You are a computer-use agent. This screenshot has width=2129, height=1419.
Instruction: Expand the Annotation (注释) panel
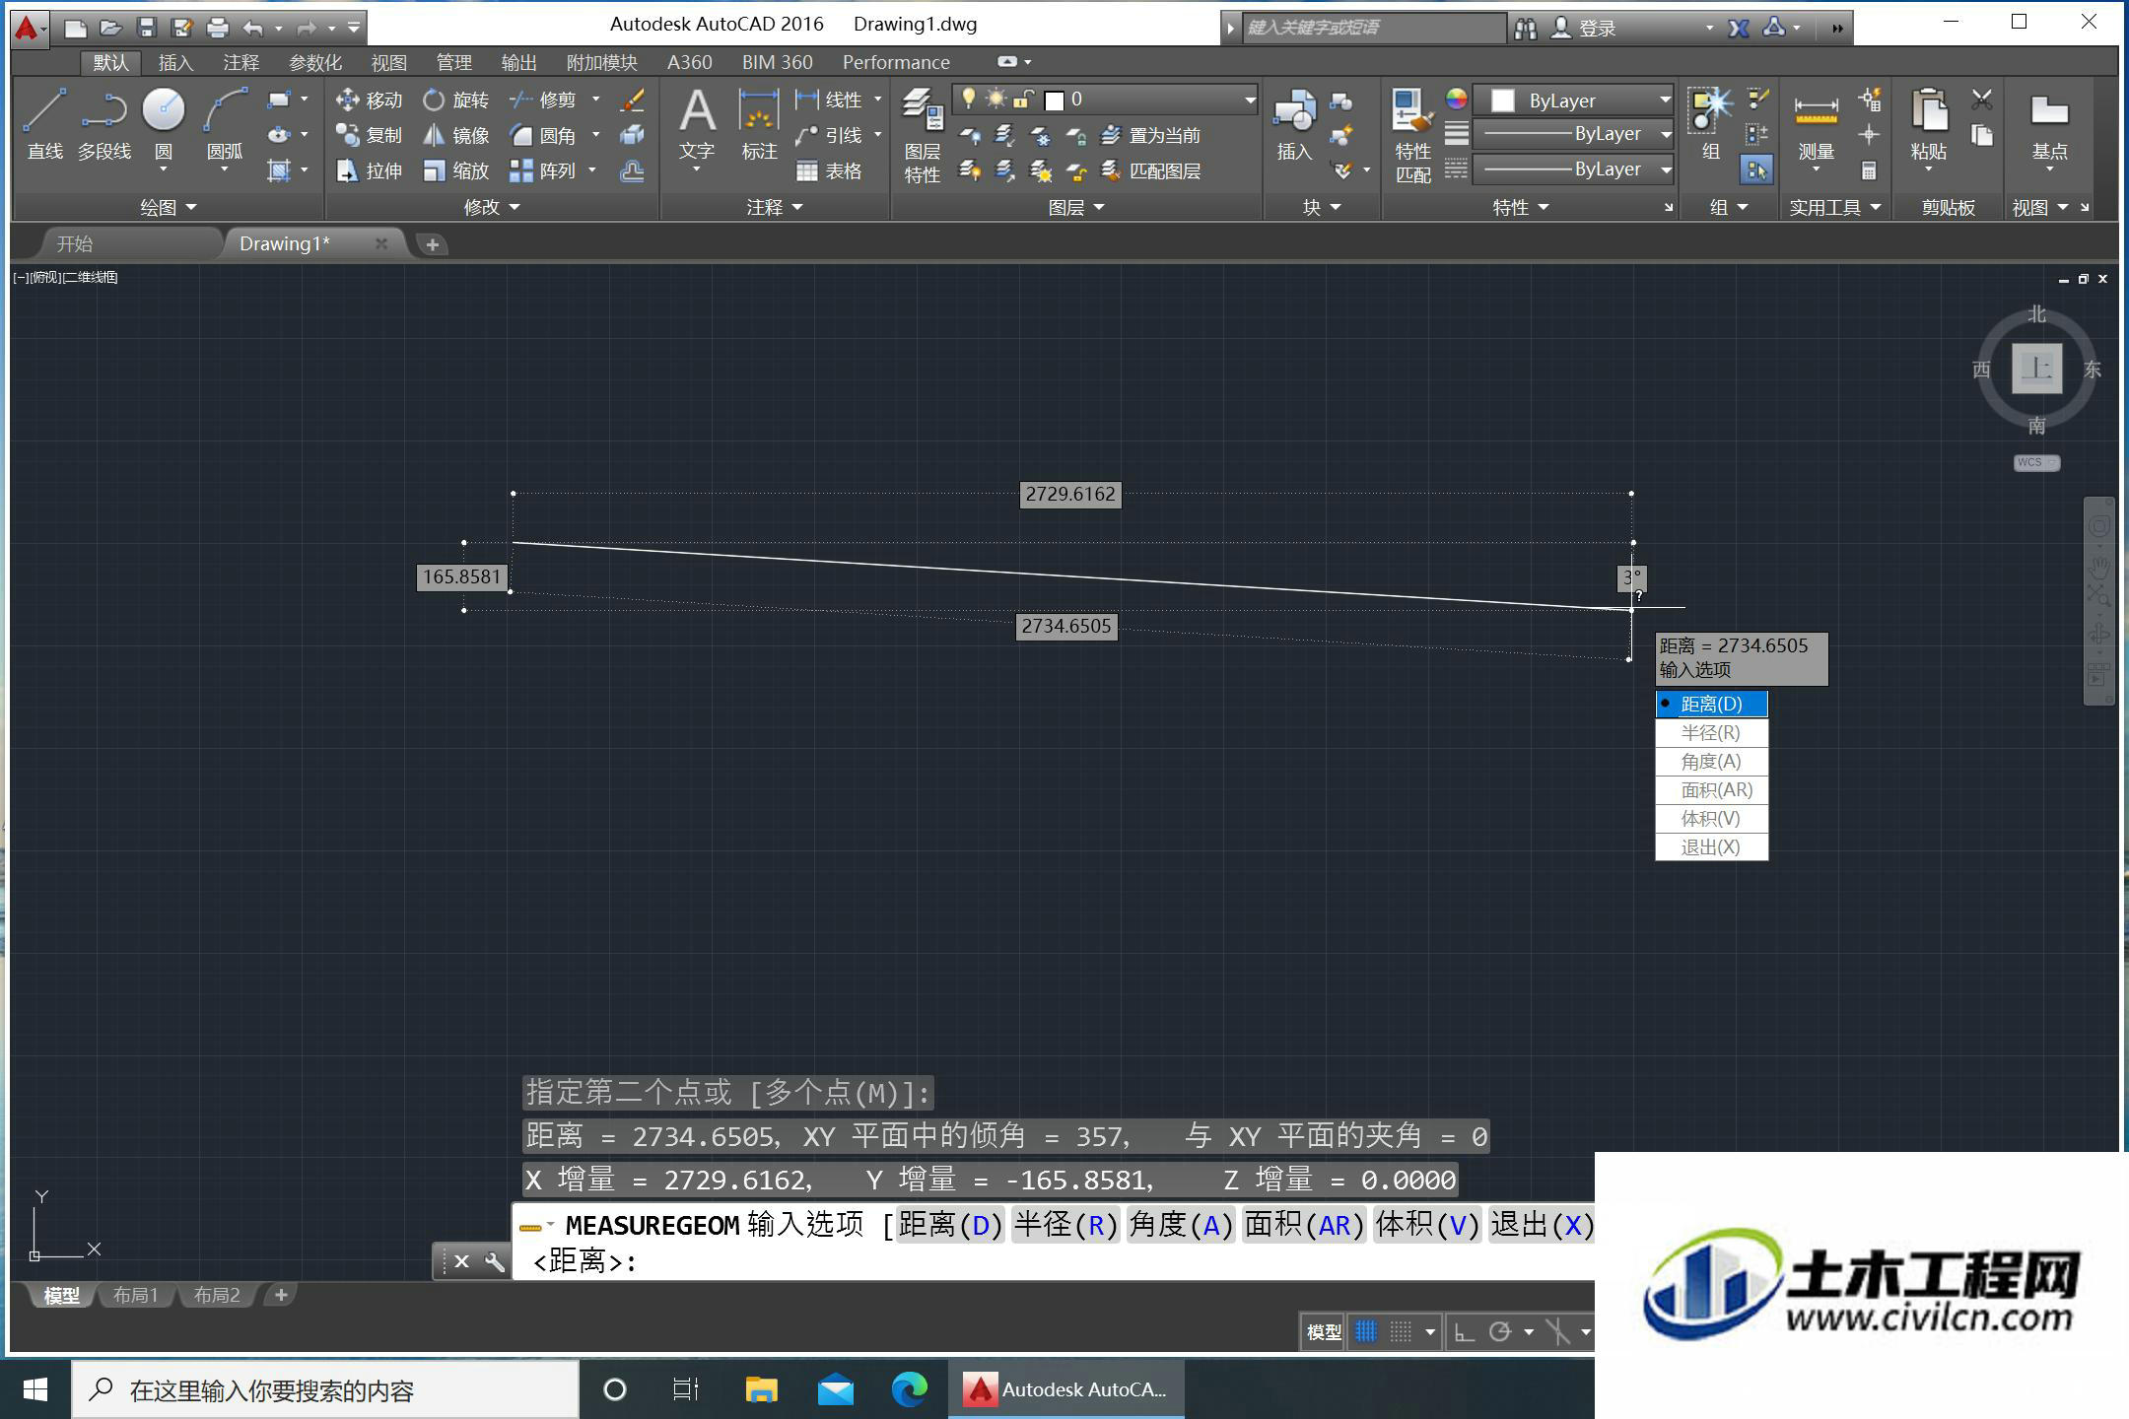[775, 207]
